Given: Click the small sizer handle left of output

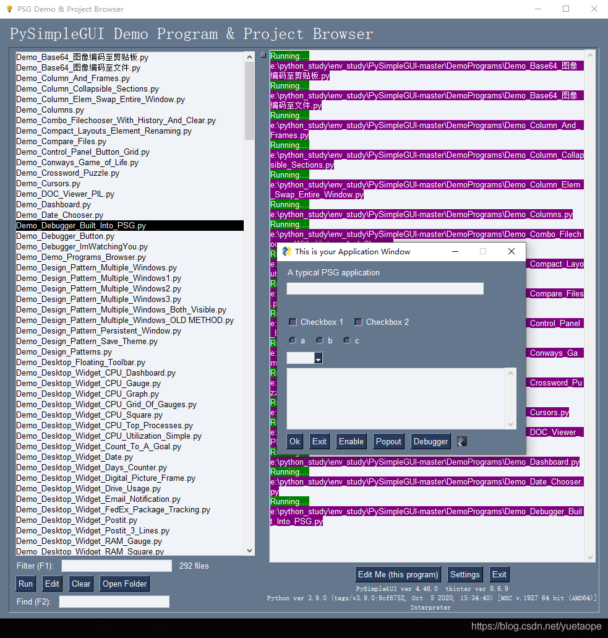Looking at the screenshot, I should (263, 55).
